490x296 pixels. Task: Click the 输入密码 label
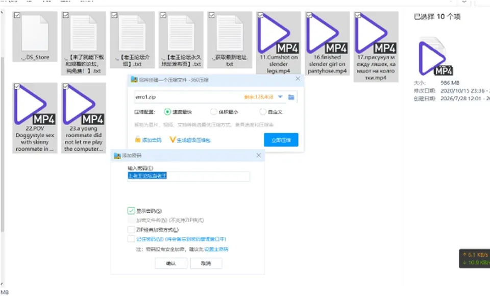[140, 168]
